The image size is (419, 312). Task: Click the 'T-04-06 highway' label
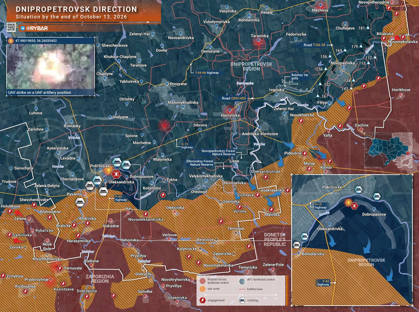207,73
